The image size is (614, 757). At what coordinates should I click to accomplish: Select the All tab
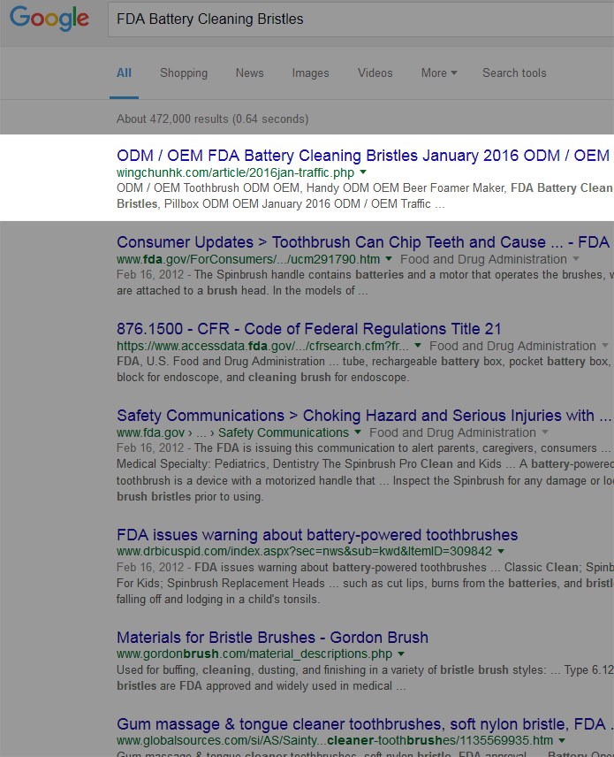124,73
